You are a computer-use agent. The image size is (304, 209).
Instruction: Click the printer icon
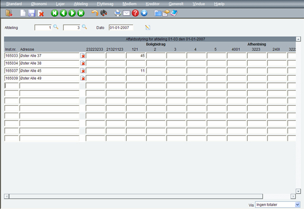pos(118,13)
